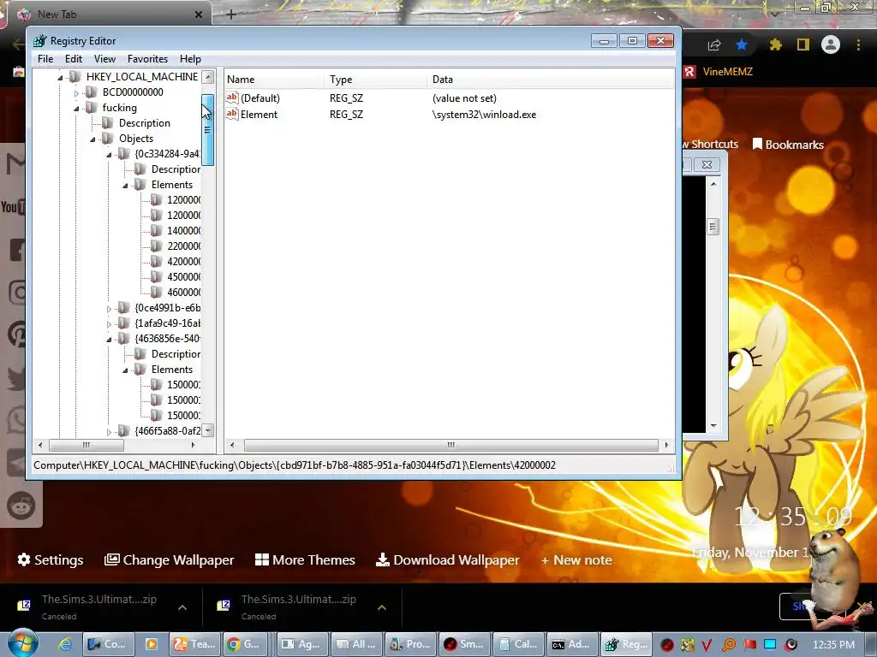Collapse the Objects key arrow
The image size is (877, 657).
92,139
